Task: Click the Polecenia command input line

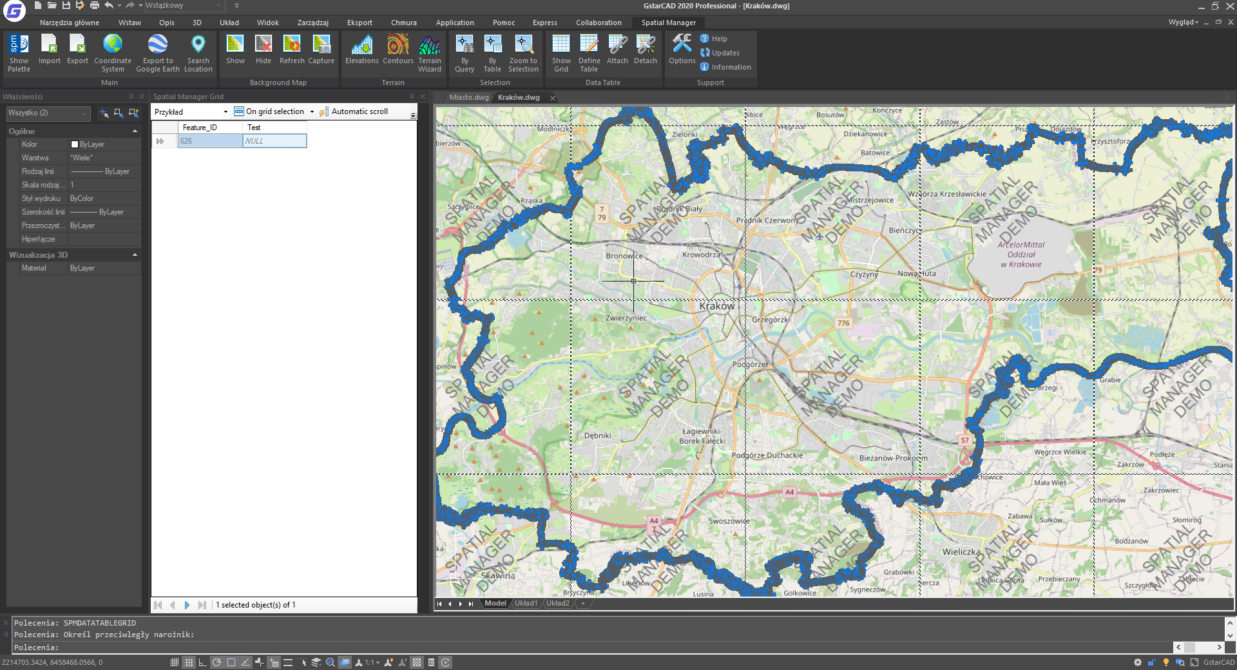Action: point(591,647)
